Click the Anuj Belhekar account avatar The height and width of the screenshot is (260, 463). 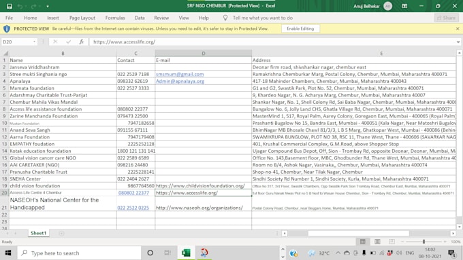(387, 6)
